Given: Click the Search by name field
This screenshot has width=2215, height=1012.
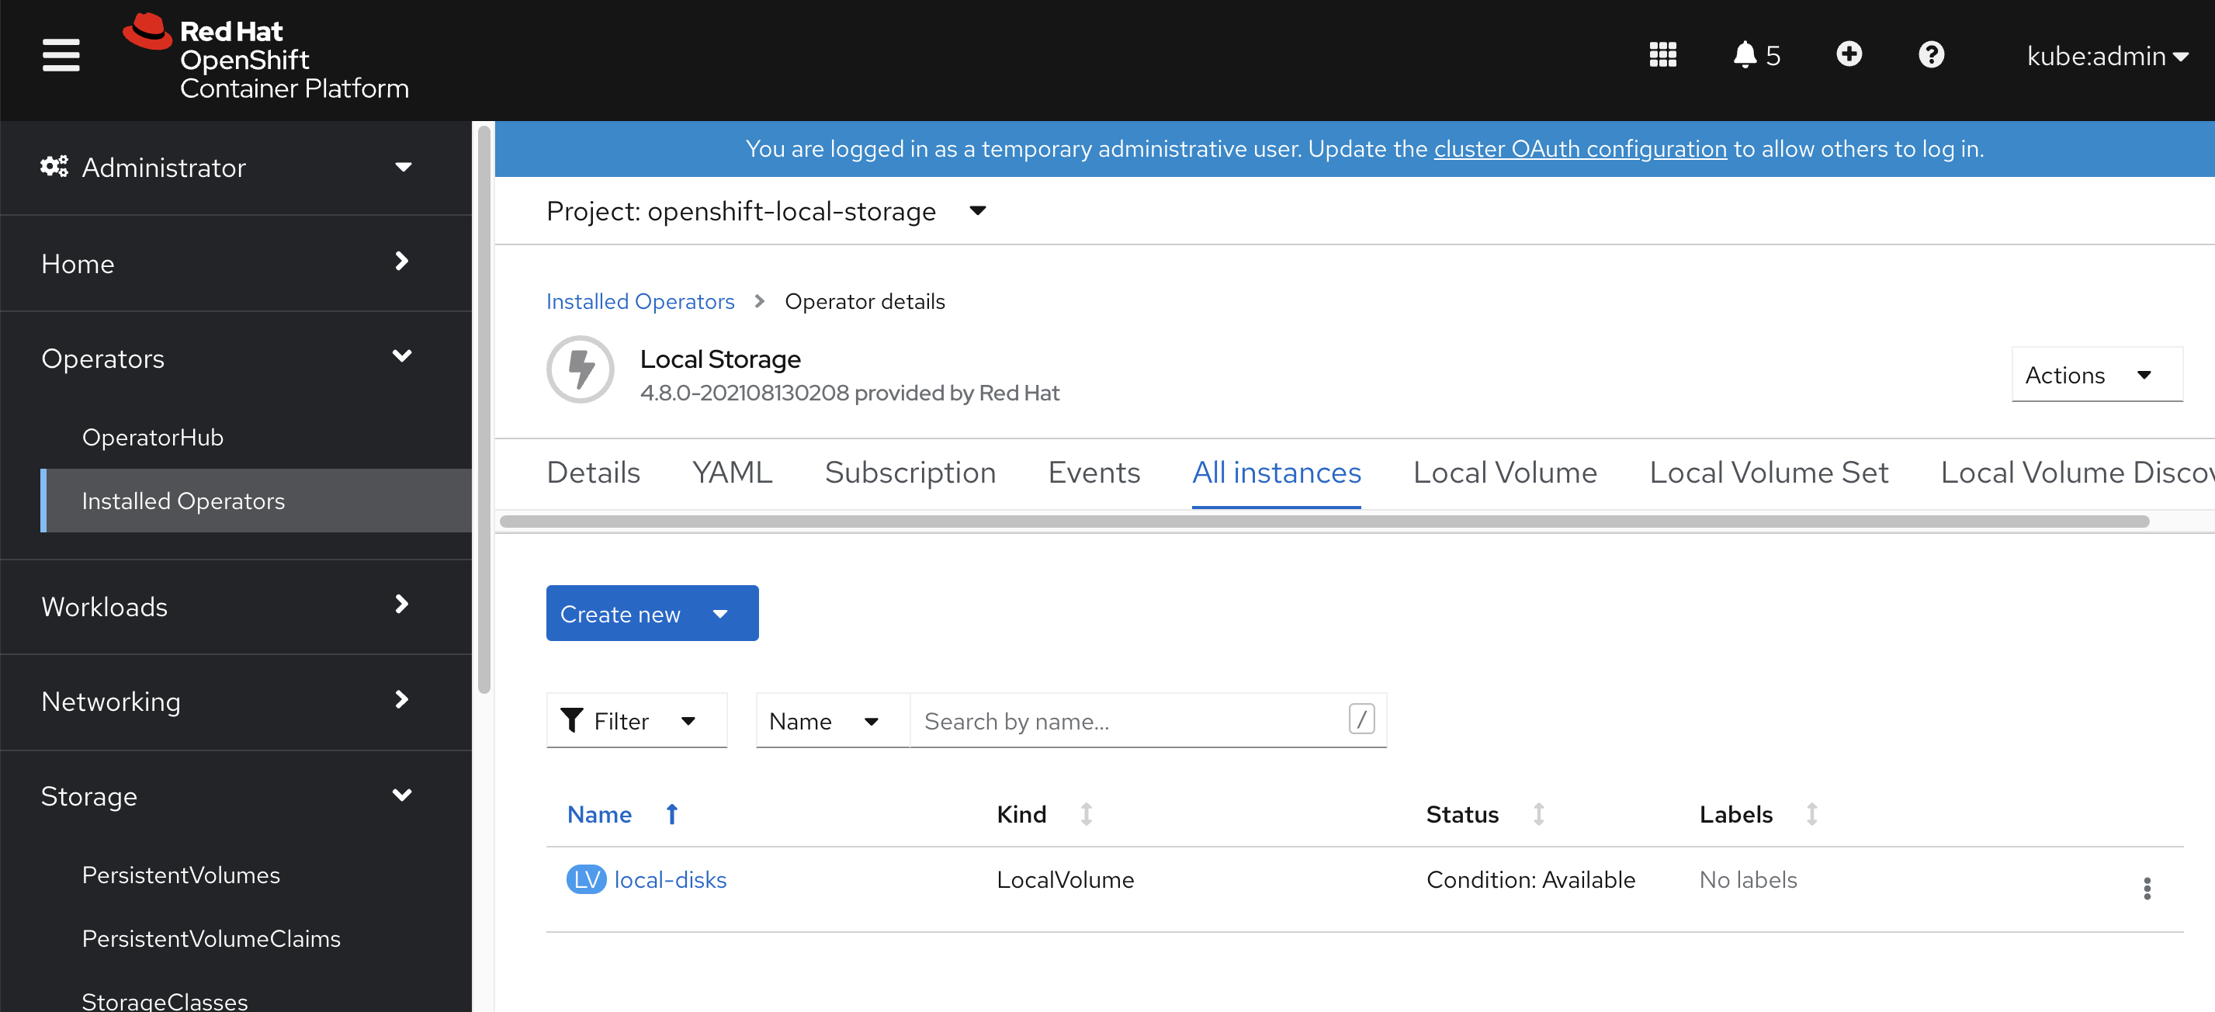Looking at the screenshot, I should tap(1131, 720).
